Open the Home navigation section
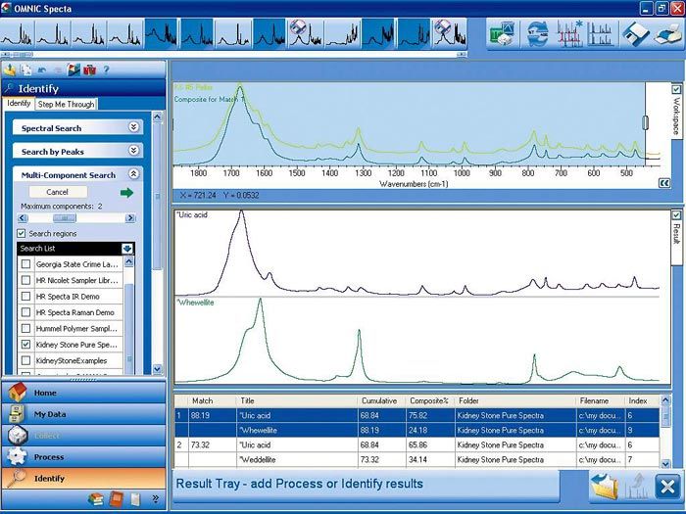The height and width of the screenshot is (514, 686). coord(83,392)
